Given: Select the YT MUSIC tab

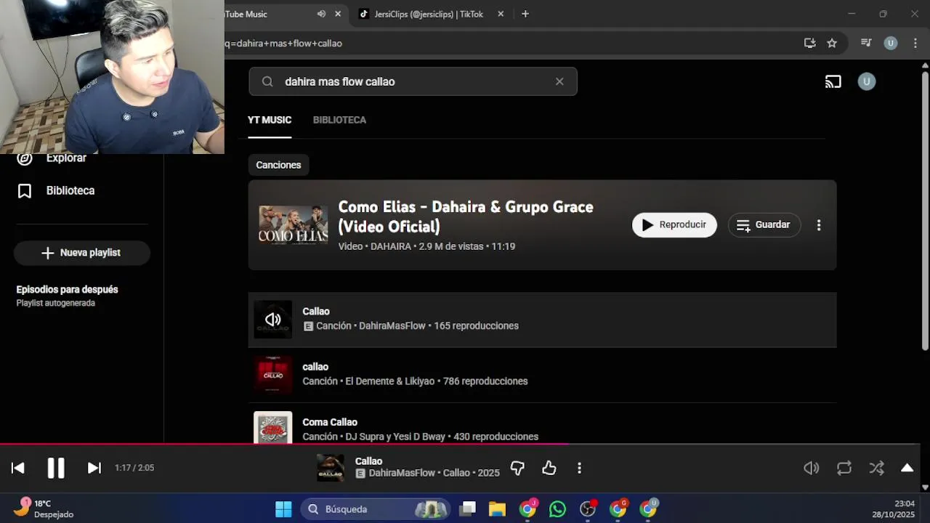Looking at the screenshot, I should [270, 120].
